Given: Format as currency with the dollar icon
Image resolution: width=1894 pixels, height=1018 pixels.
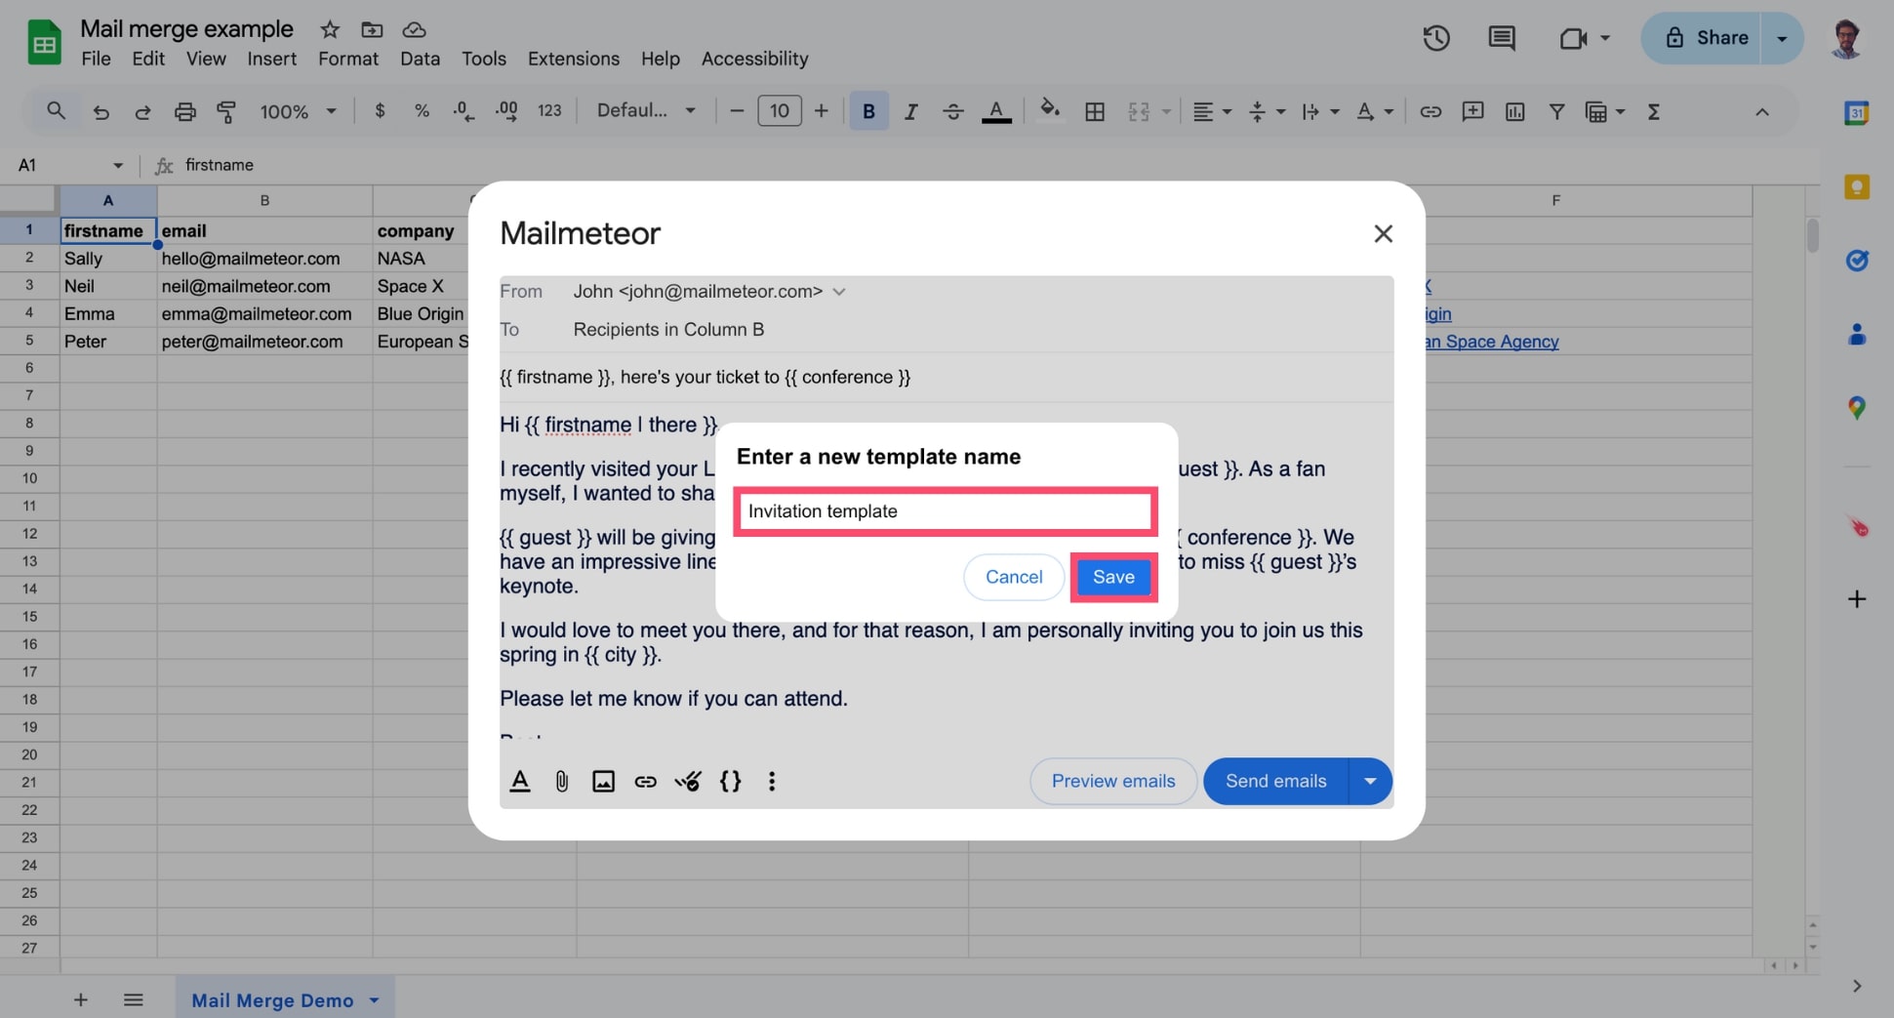Looking at the screenshot, I should (x=380, y=111).
